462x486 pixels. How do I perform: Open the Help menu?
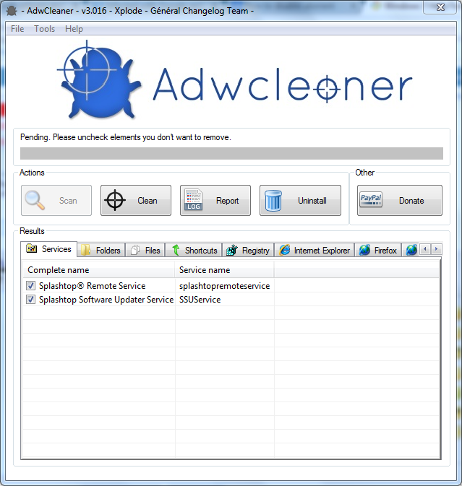[74, 29]
